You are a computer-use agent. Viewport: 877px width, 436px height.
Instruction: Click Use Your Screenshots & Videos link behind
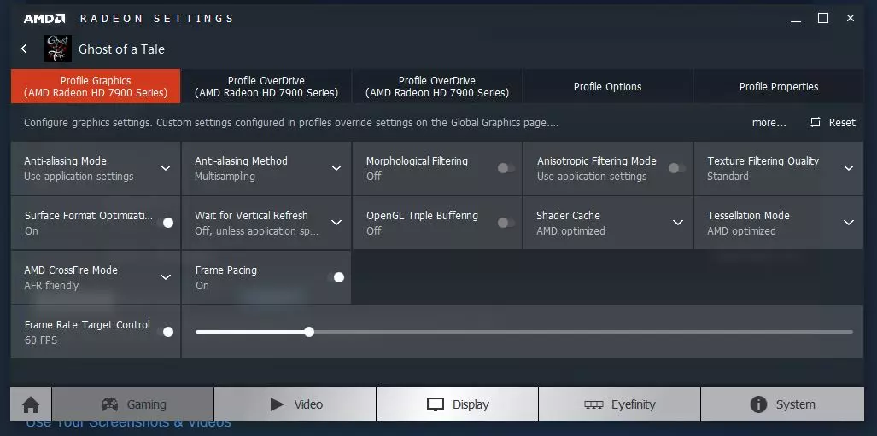pos(128,426)
